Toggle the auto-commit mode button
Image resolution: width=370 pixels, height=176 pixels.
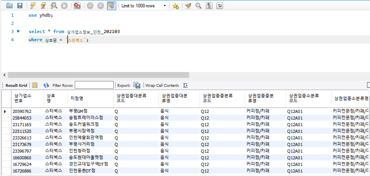(x=111, y=6)
